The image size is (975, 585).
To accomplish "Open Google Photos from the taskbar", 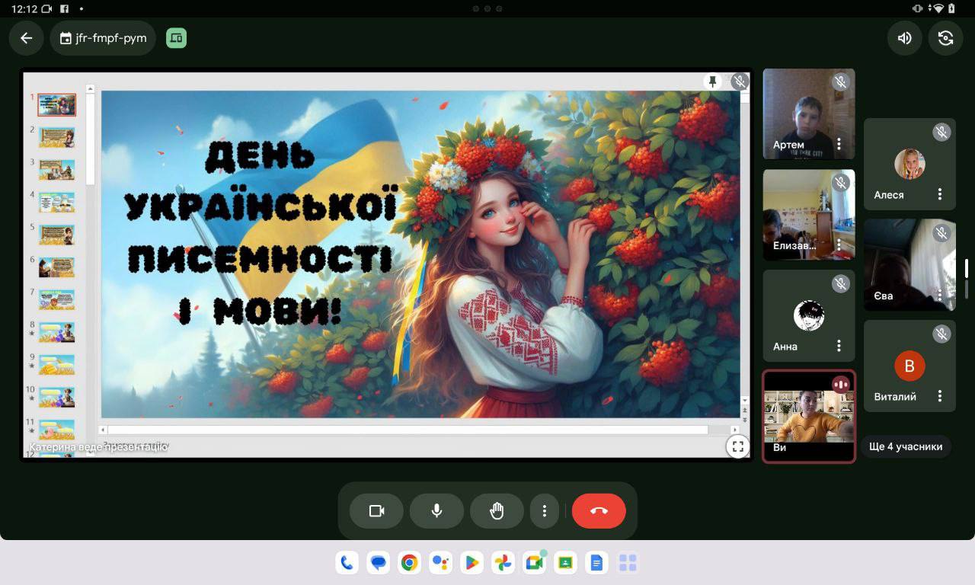I will click(x=503, y=563).
